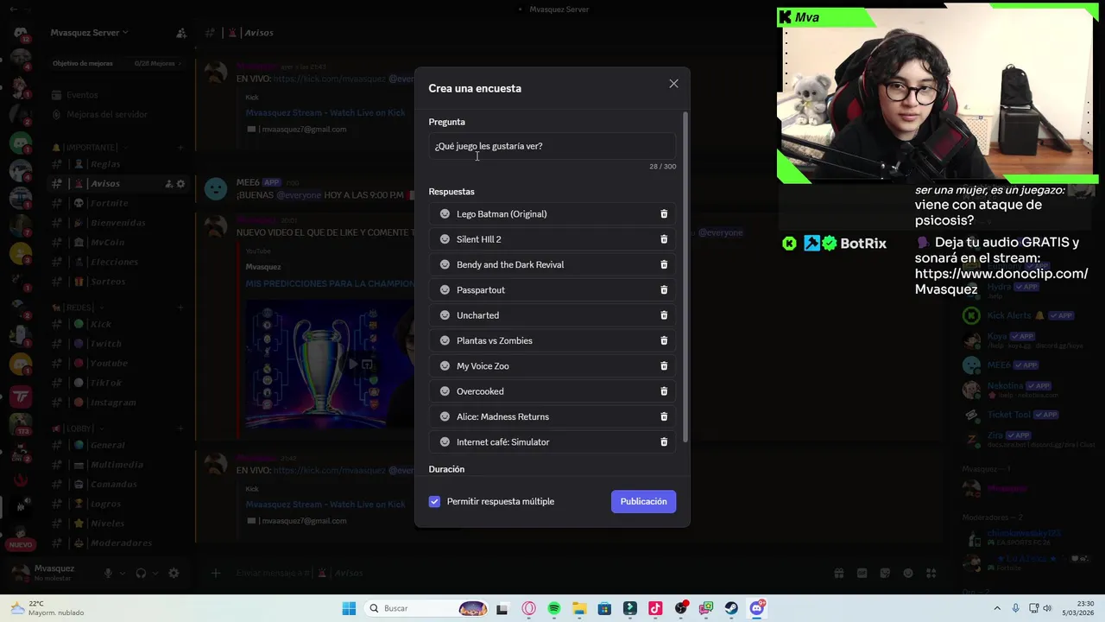Open Mvasquez Server dropdown menu

(x=89, y=33)
